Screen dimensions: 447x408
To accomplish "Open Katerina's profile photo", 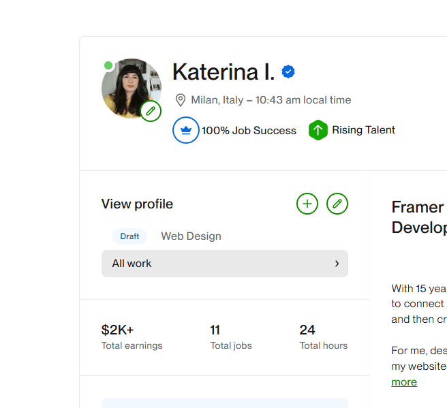I will pyautogui.click(x=130, y=87).
